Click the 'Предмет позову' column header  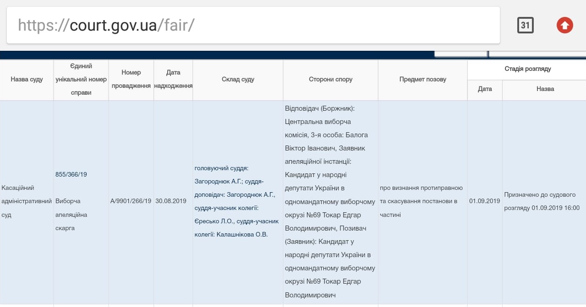point(422,80)
